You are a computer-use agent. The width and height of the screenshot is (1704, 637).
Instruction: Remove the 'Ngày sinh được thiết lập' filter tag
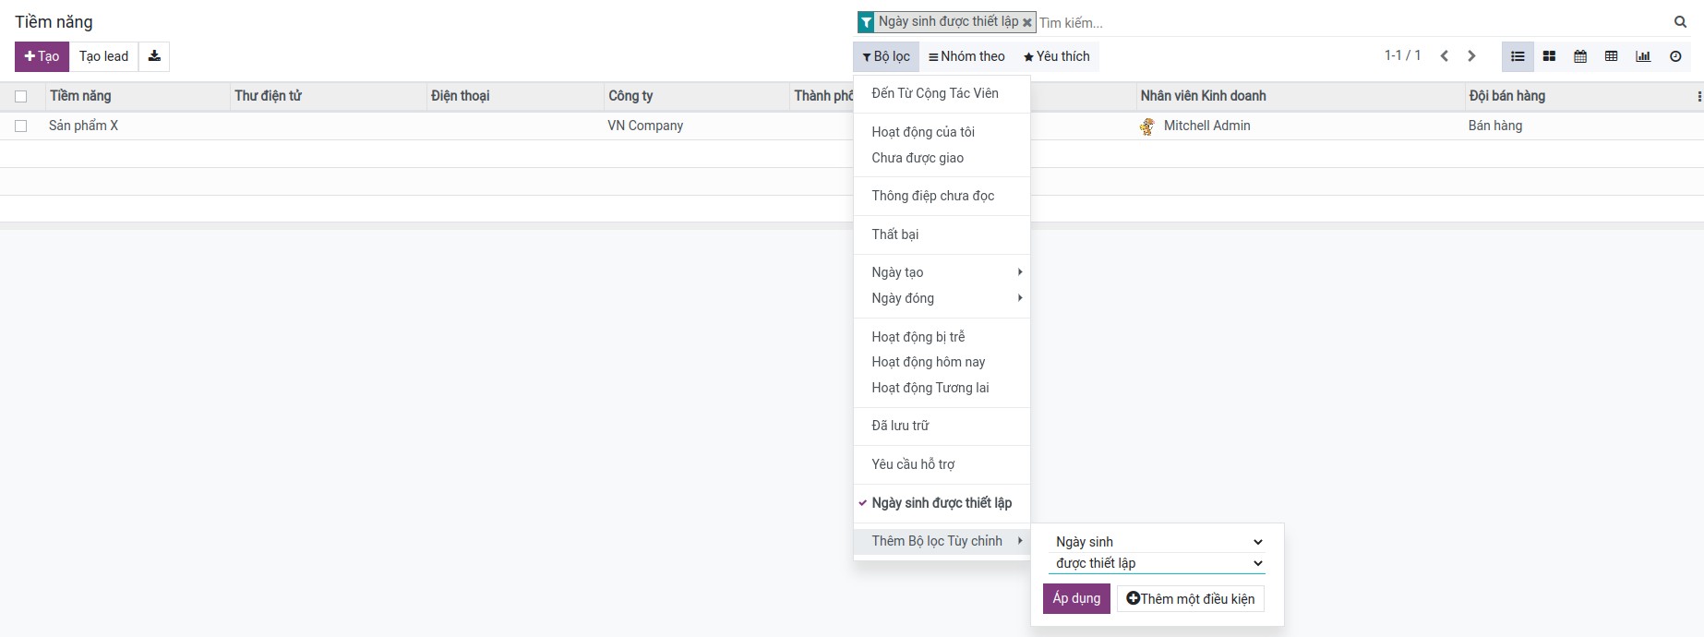(x=1026, y=22)
